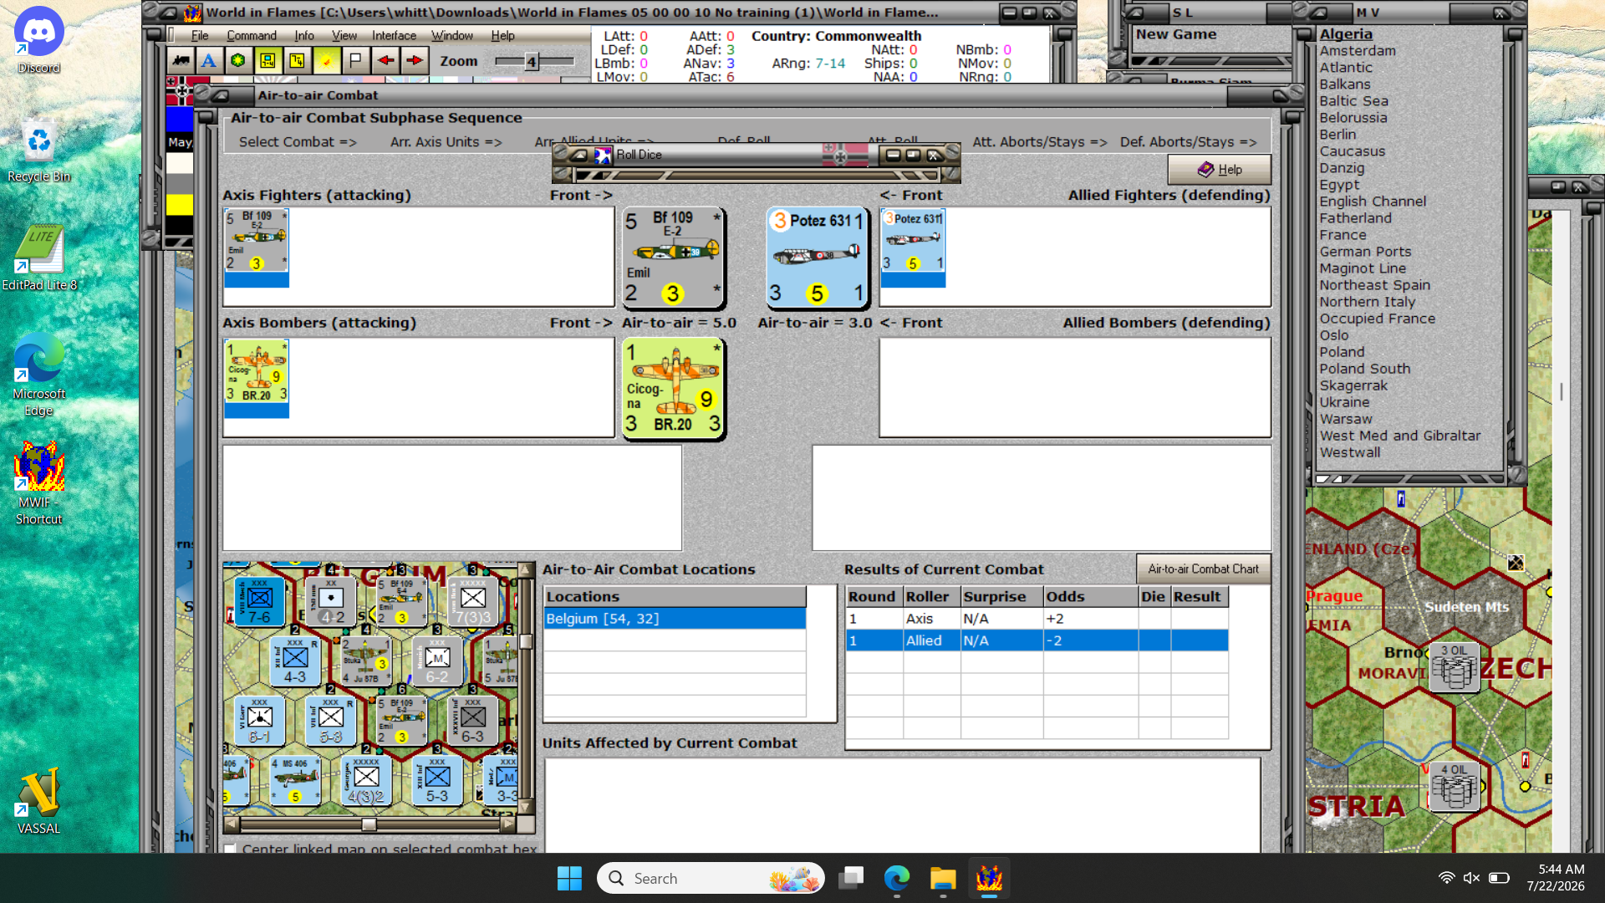This screenshot has height=903, width=1605.
Task: Click the Help button in Air-to-air Combat
Action: click(x=1220, y=170)
